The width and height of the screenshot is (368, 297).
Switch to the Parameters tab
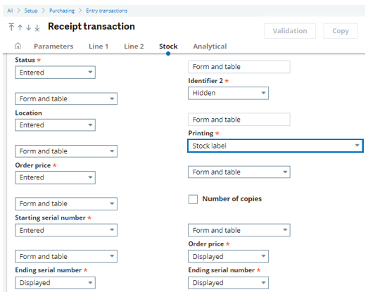tap(53, 46)
